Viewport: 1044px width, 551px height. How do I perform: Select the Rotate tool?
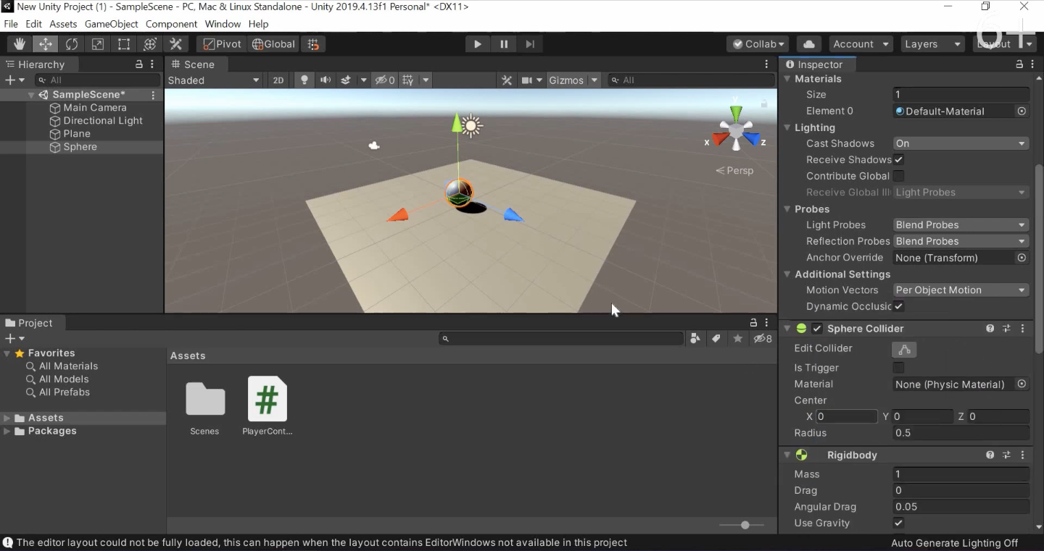pos(72,44)
